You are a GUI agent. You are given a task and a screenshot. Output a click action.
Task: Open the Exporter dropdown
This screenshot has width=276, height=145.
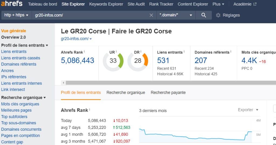(248, 110)
